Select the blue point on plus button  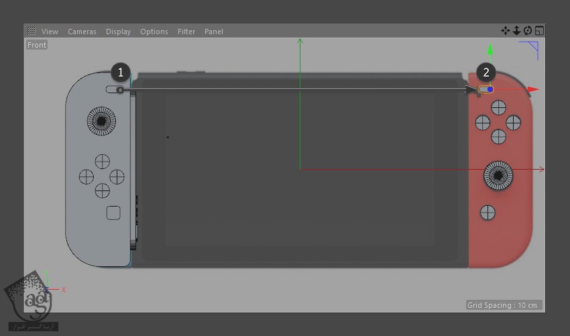coord(490,89)
